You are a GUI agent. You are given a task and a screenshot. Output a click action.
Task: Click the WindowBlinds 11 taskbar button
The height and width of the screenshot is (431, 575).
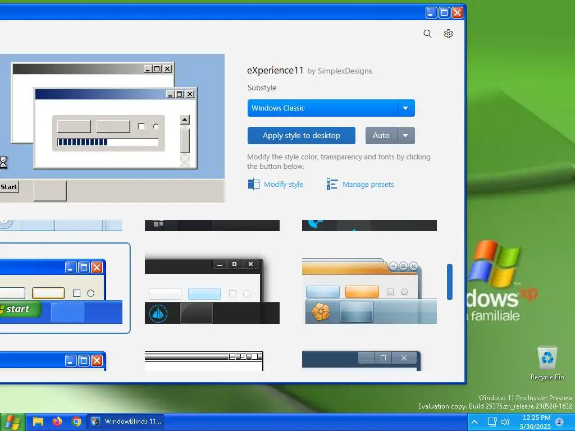click(x=125, y=421)
